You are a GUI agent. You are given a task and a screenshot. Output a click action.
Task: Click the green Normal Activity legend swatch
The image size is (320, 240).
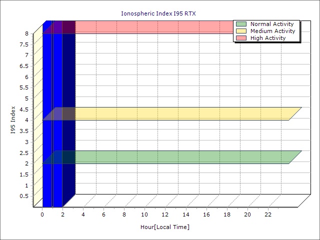241,24
